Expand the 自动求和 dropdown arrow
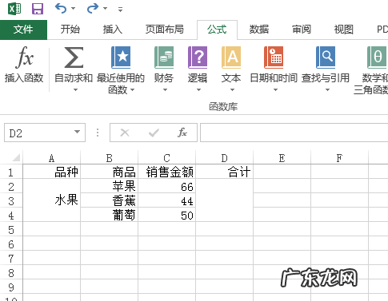 tap(75, 90)
